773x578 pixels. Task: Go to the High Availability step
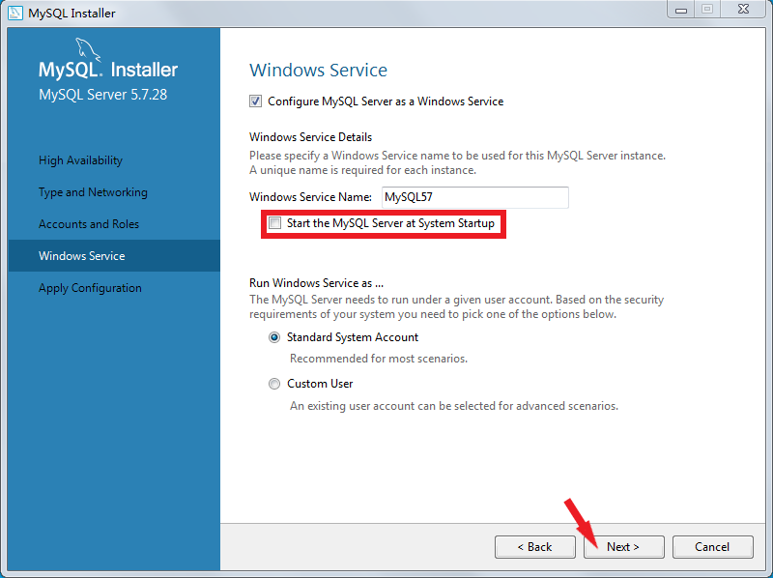point(80,160)
